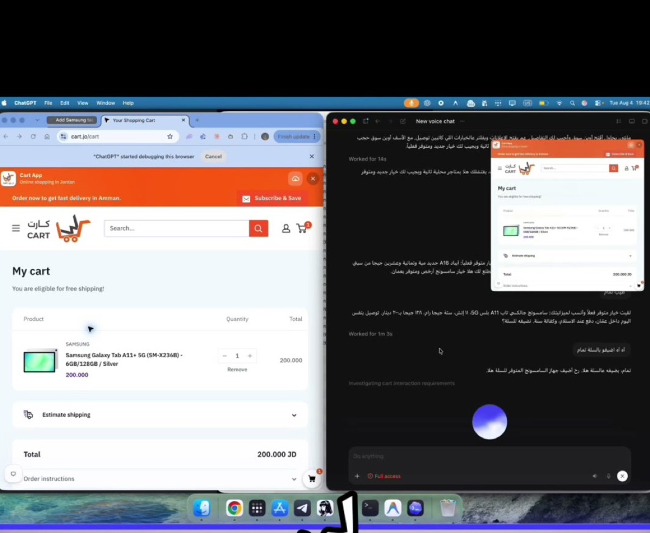Close the debugging notification bar

(x=311, y=156)
